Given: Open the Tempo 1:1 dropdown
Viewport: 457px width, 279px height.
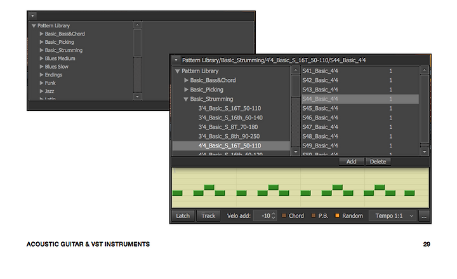Looking at the screenshot, I should click(393, 216).
